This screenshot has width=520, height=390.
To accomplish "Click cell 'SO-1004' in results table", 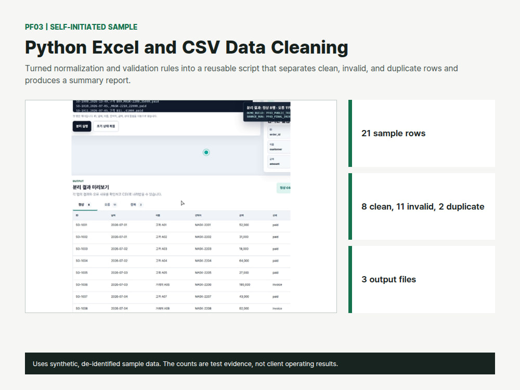I will point(82,261).
